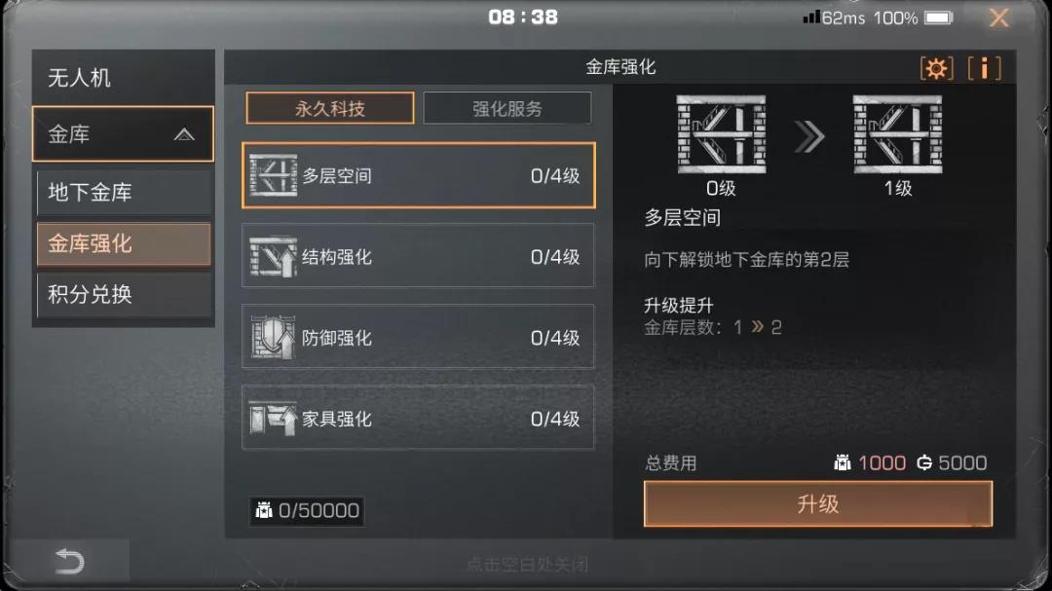1052x591 pixels.
Task: Collapse the 金库 sidebar section
Action: pos(123,134)
